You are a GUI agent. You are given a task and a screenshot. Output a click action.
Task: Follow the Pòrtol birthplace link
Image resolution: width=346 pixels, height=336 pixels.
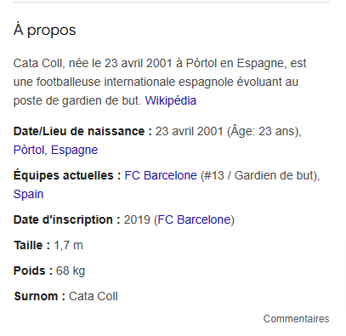point(29,150)
